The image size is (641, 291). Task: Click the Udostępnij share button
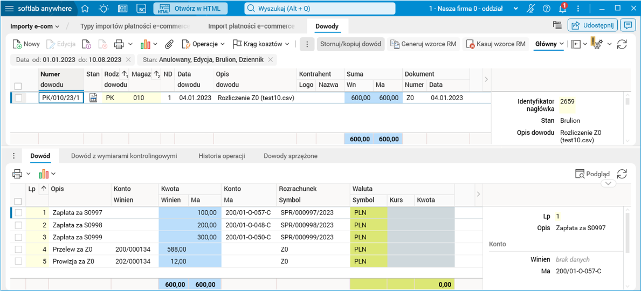pyautogui.click(x=592, y=25)
